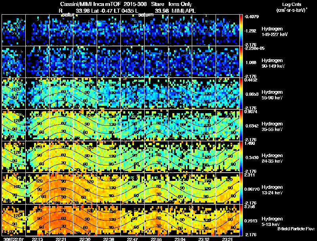Click the '22:47' time axis label
The height and width of the screenshot is (241, 317).
pos(132,239)
